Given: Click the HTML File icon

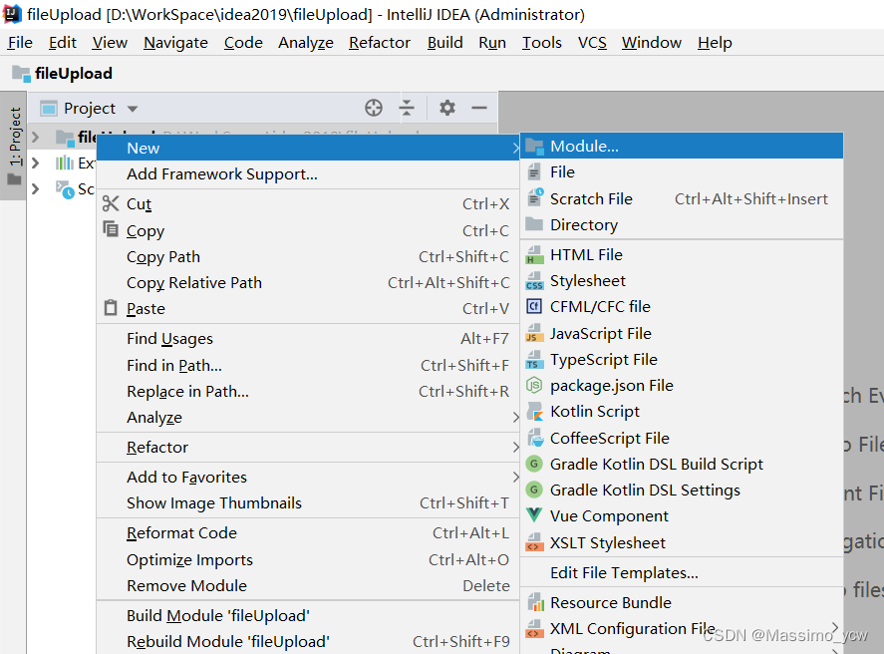Looking at the screenshot, I should (534, 255).
